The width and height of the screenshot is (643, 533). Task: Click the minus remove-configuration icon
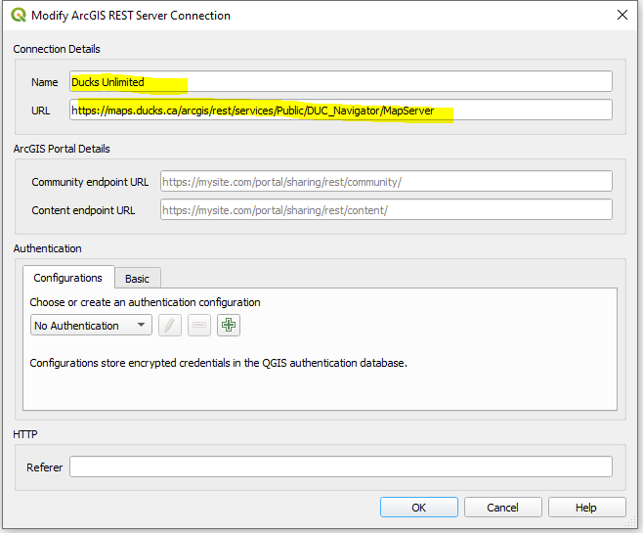199,326
